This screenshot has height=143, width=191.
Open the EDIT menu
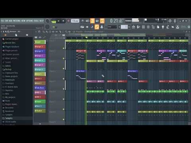(x=6, y=21)
